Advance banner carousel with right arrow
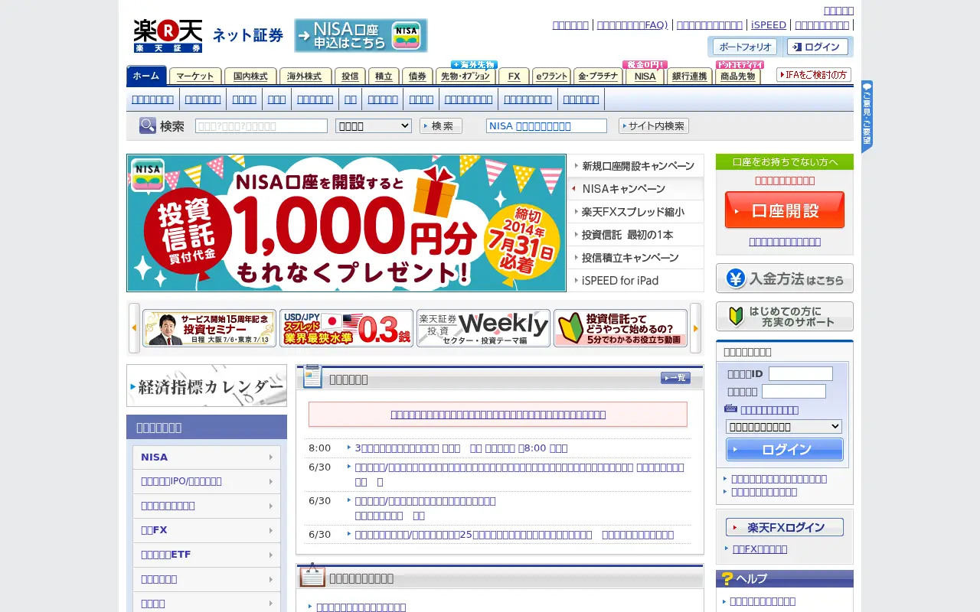Screen dimensions: 980x612 click(696, 327)
